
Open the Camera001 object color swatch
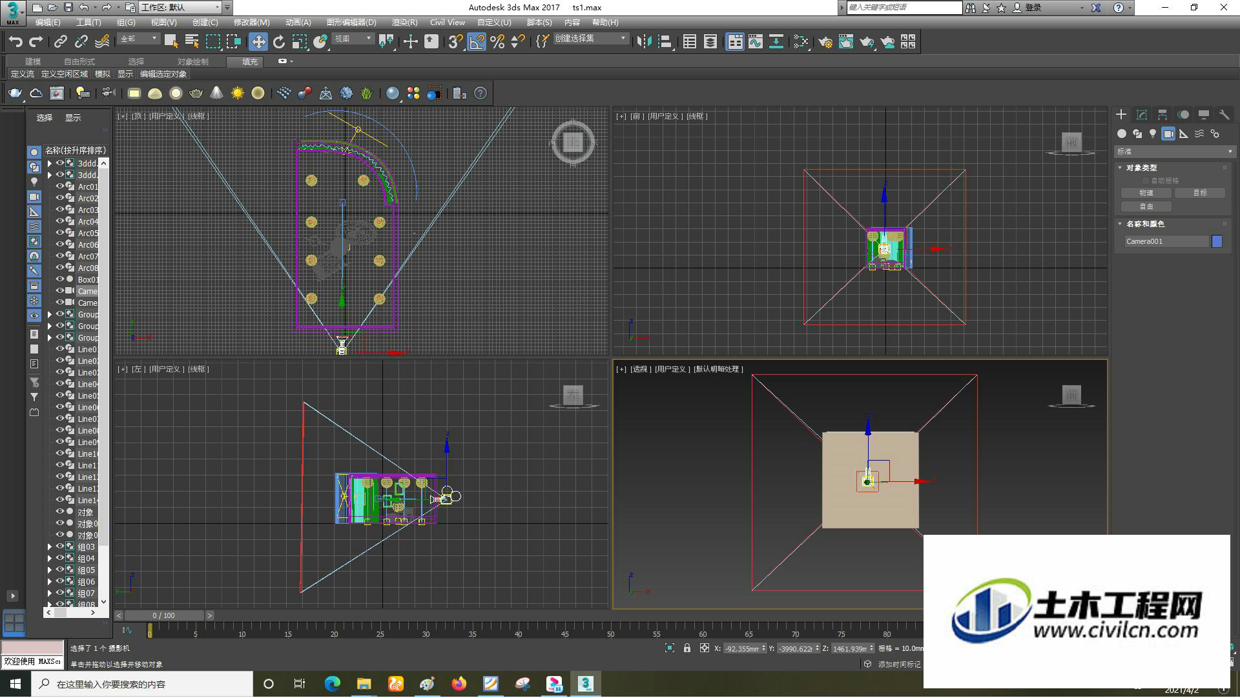pyautogui.click(x=1217, y=241)
